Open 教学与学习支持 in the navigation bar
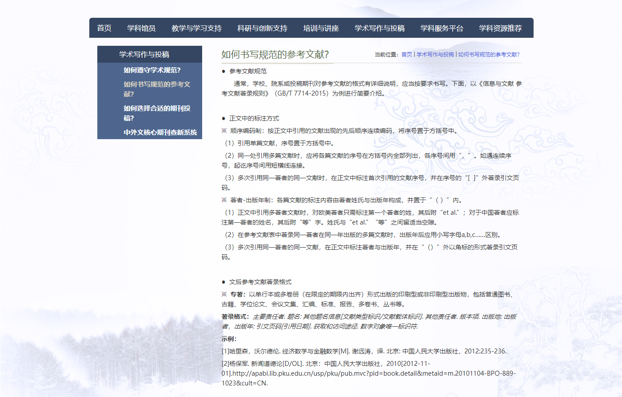The height and width of the screenshot is (397, 622). pos(196,28)
